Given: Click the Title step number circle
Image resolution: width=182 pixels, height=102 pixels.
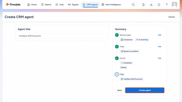Looking at the screenshot, I should (117, 74).
